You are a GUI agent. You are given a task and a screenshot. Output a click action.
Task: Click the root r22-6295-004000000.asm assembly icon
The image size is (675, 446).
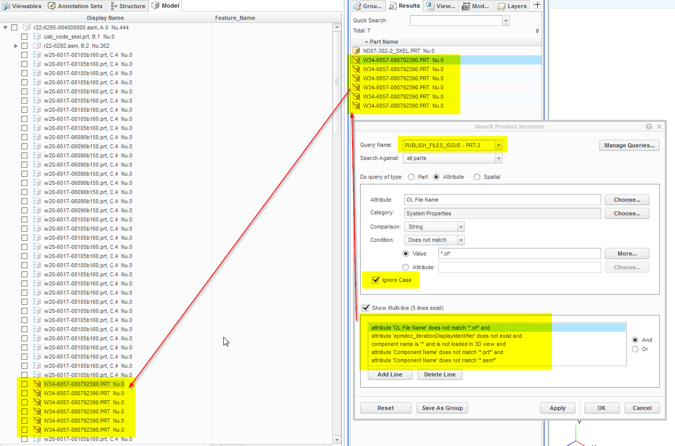pyautogui.click(x=26, y=27)
